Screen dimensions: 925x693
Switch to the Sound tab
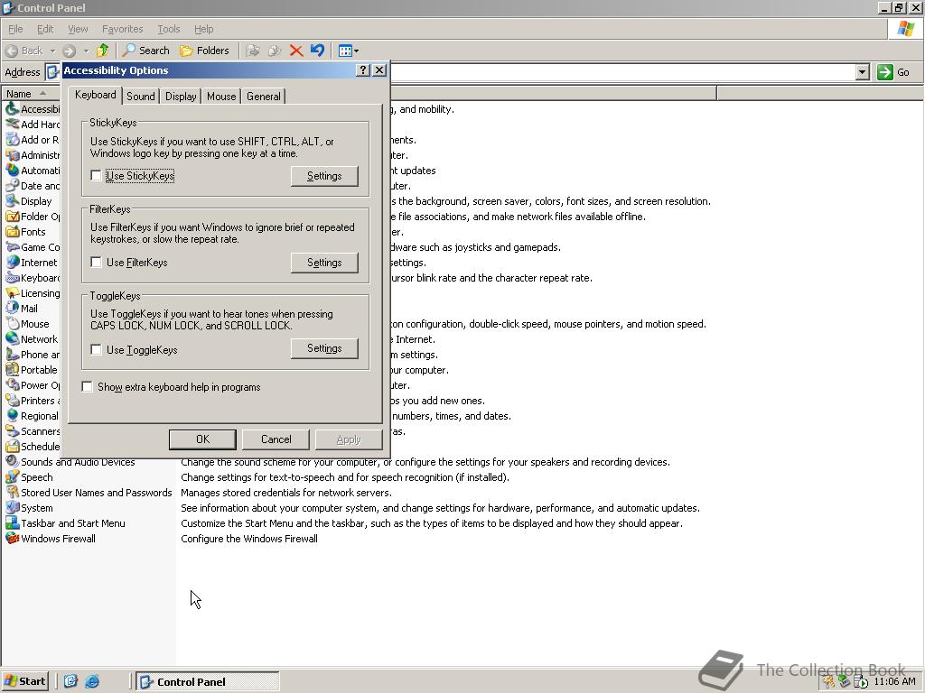pyautogui.click(x=140, y=96)
